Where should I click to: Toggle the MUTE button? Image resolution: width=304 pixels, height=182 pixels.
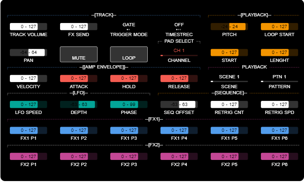coord(78,54)
